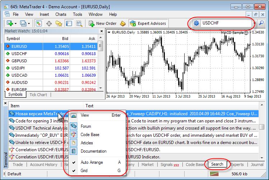Click the MetaEditor yellow book icon
Viewport: 269px width, 180px height.
[x=123, y=23]
